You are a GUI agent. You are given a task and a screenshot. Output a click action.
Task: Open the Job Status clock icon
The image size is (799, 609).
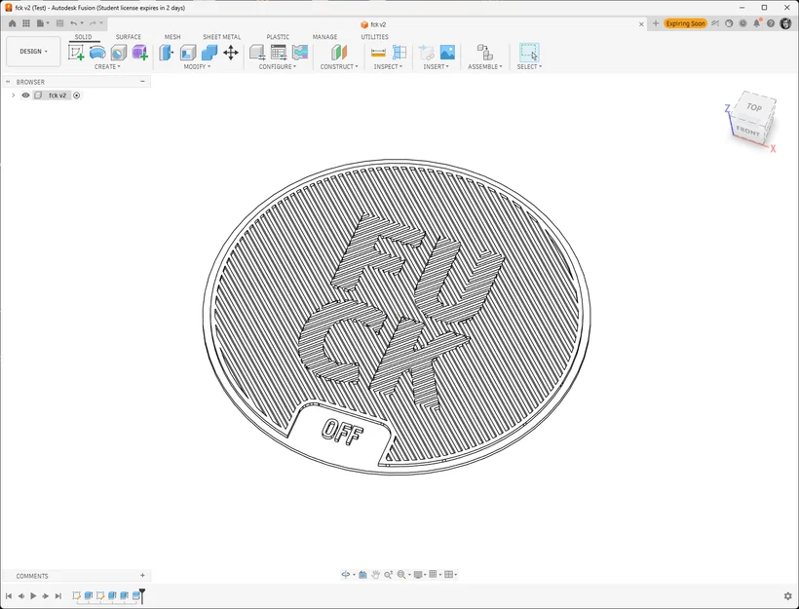[x=742, y=23]
